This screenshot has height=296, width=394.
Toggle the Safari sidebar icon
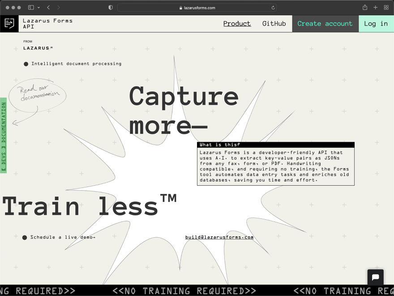coord(31,8)
